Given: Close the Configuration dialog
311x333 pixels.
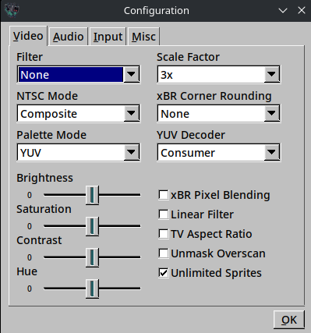Looking at the screenshot, I should [302, 10].
